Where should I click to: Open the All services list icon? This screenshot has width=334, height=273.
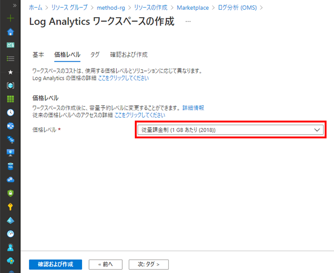click(10, 58)
